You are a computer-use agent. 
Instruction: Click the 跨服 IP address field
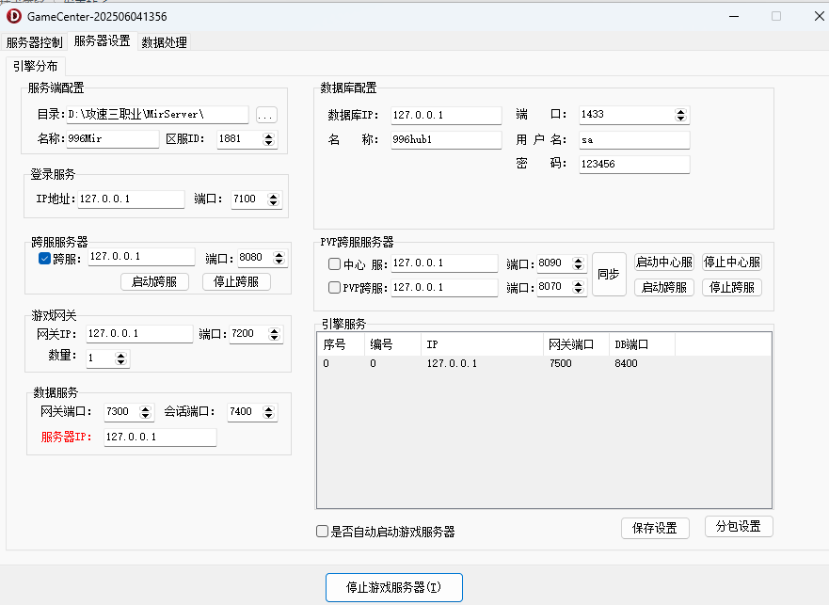point(141,257)
